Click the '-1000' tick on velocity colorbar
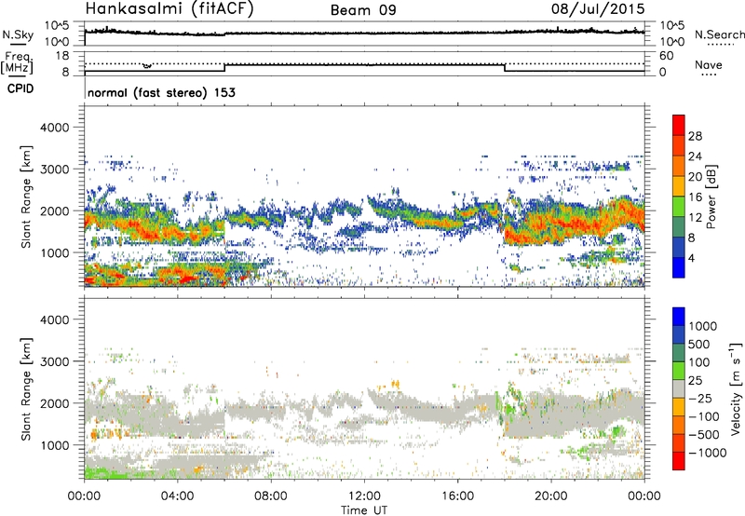The height and width of the screenshot is (516, 745). tap(707, 453)
